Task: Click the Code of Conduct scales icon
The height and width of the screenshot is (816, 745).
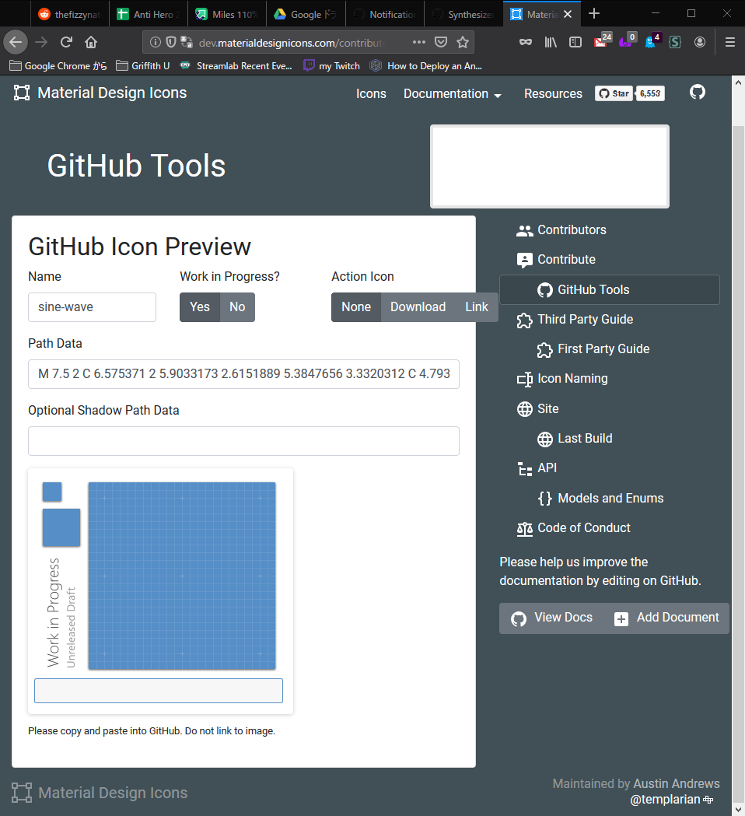Action: coord(524,529)
